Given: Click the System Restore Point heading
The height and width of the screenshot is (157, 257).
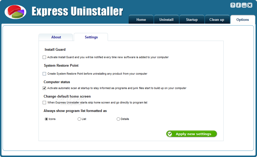Looking at the screenshot, I should tap(61, 65).
